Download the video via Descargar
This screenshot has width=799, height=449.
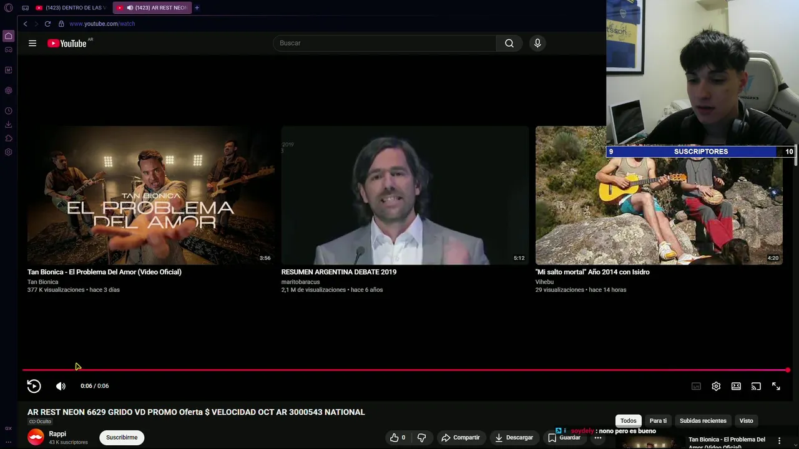[514, 438]
